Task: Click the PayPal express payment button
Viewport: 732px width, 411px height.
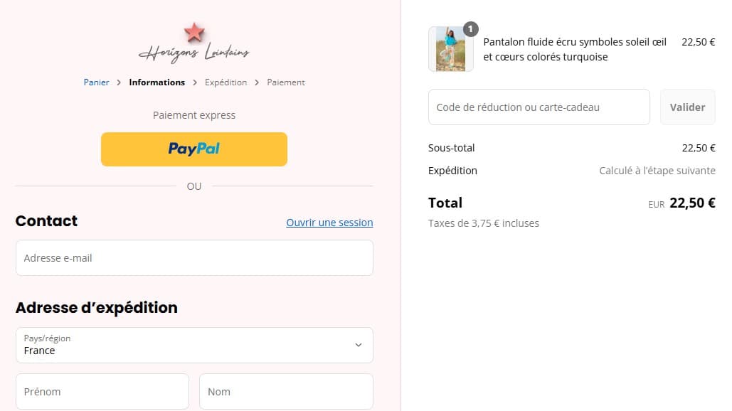Action: click(193, 149)
